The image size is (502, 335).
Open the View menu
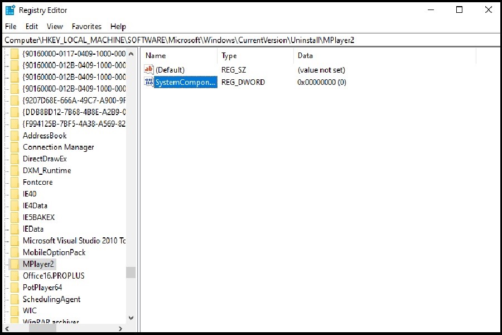55,26
